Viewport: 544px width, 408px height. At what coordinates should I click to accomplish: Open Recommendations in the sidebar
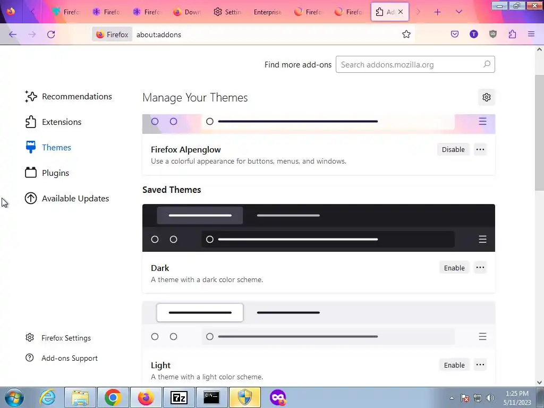coord(69,97)
